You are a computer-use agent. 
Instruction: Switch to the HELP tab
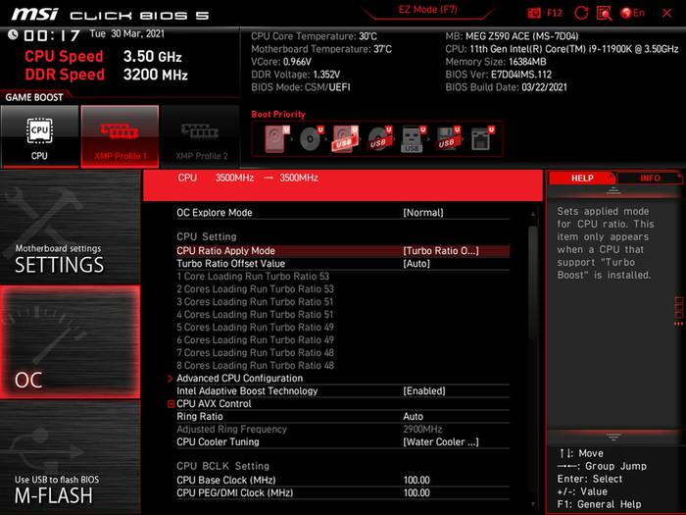tap(582, 178)
